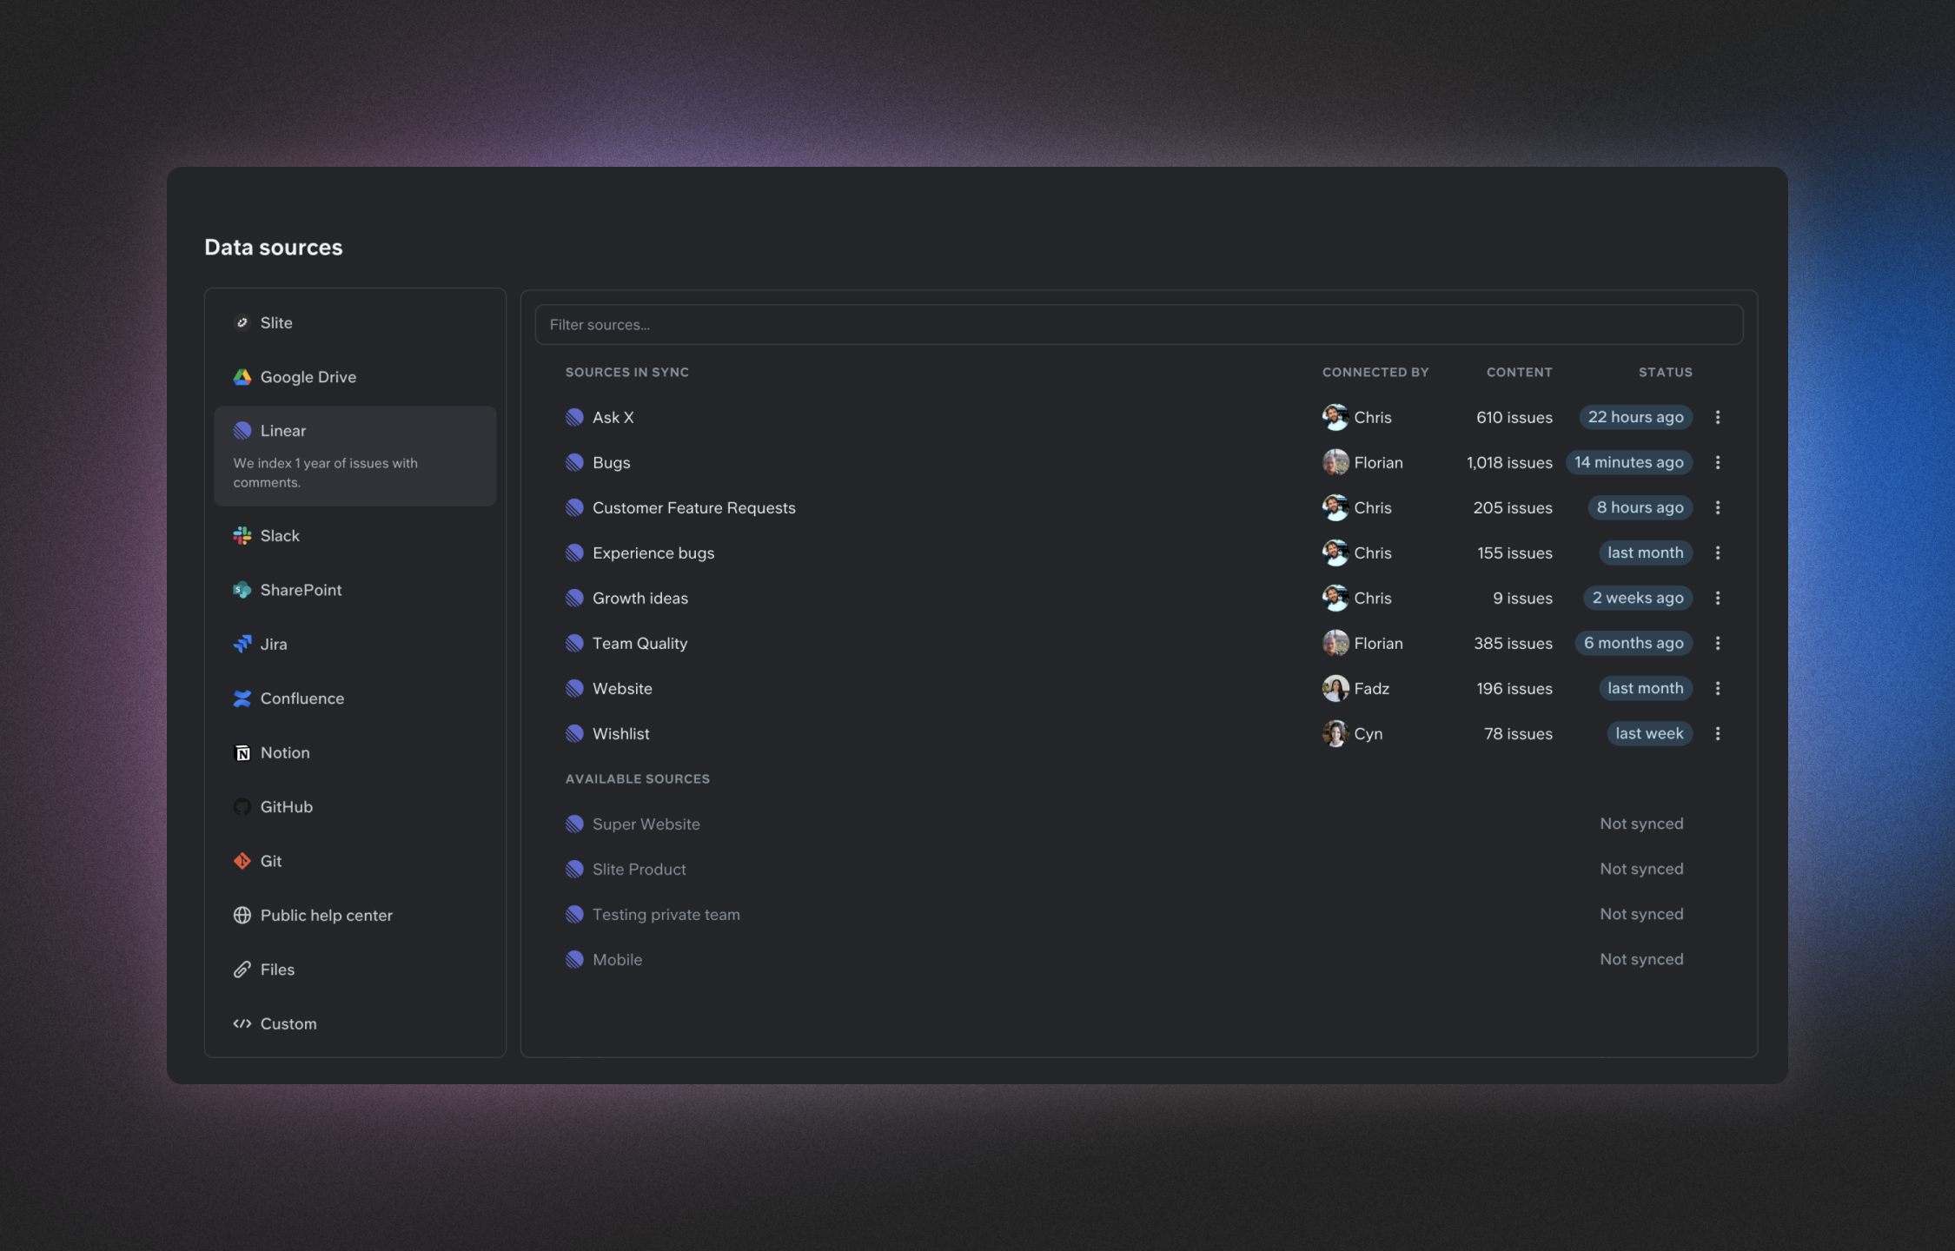Open more options for Growth ideas
Screen dimensions: 1955x1251
(x=1718, y=598)
